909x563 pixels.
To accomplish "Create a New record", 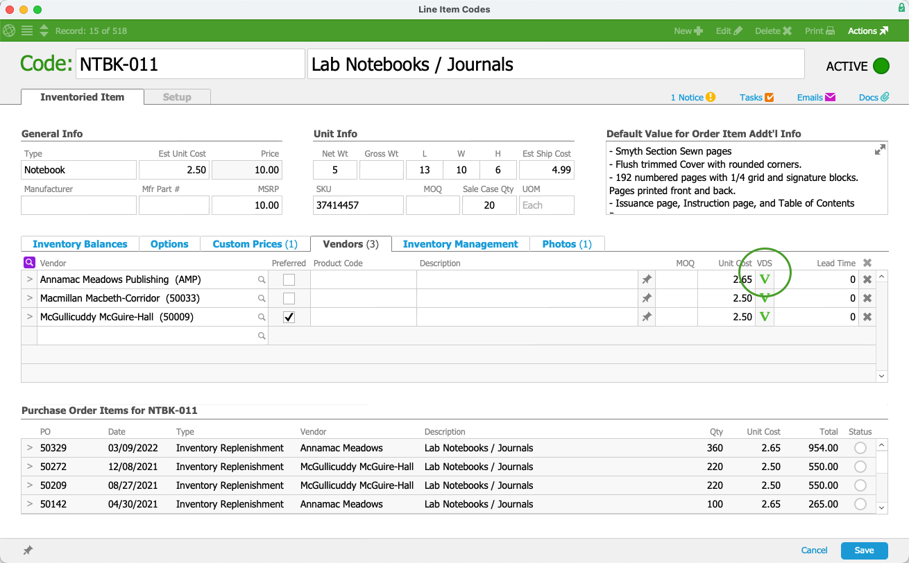I will click(x=688, y=31).
